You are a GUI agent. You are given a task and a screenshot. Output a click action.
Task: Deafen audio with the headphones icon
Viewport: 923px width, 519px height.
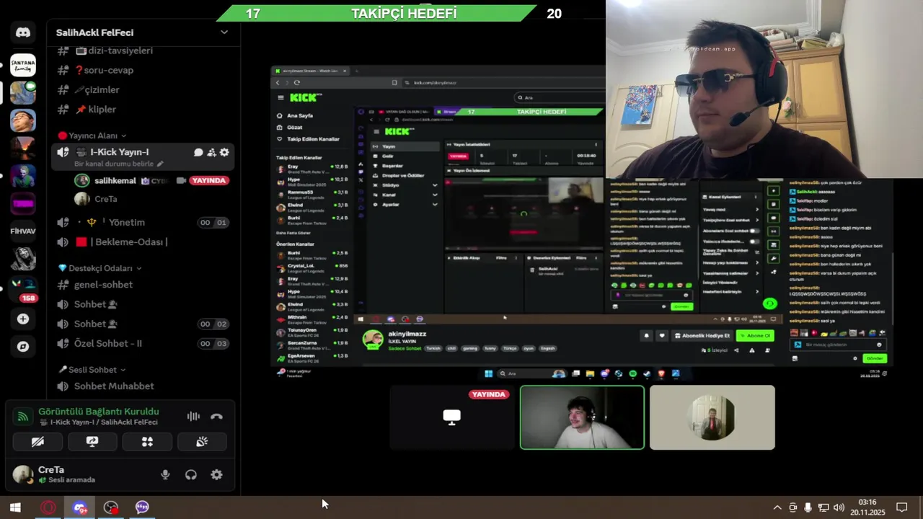(x=191, y=474)
